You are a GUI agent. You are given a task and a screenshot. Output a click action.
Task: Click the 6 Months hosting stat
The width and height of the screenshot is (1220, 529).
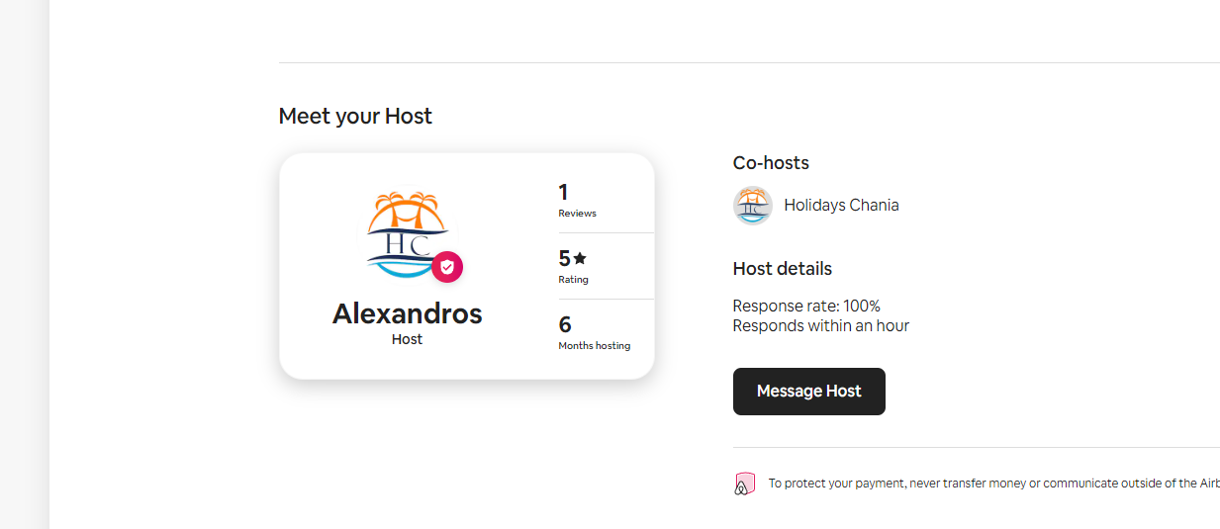tap(595, 332)
